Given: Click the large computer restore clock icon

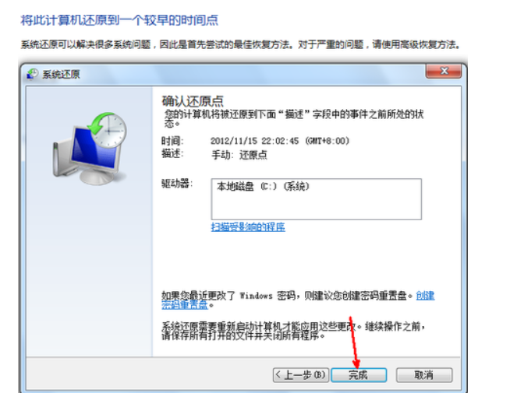Looking at the screenshot, I should click(x=90, y=149).
